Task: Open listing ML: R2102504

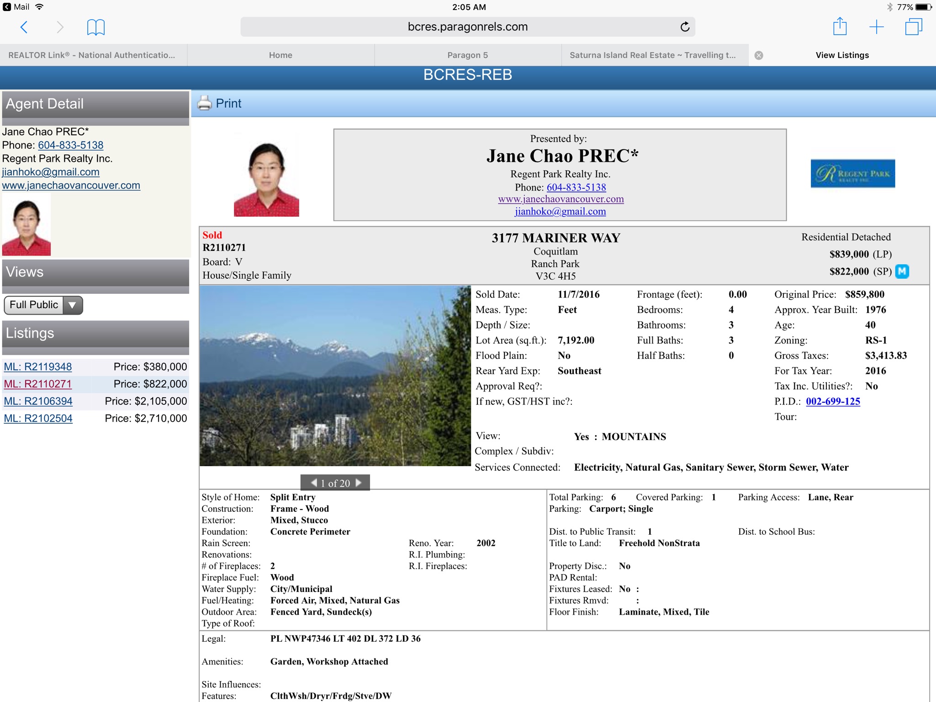Action: [38, 418]
